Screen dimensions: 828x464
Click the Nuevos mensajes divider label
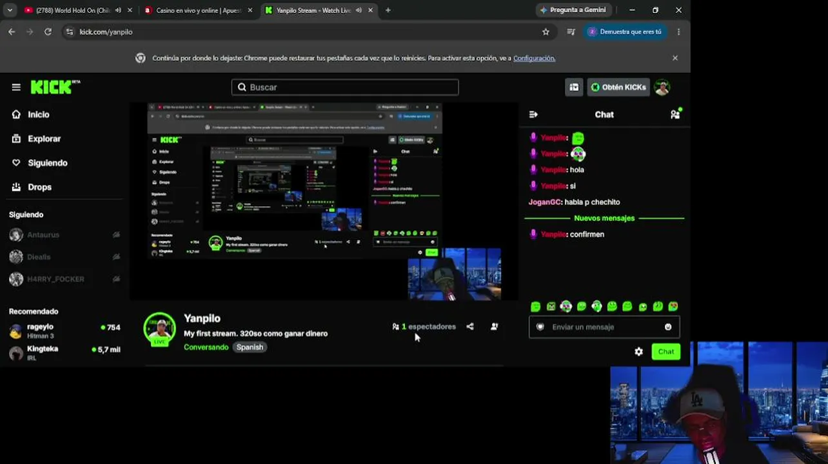[x=604, y=218]
